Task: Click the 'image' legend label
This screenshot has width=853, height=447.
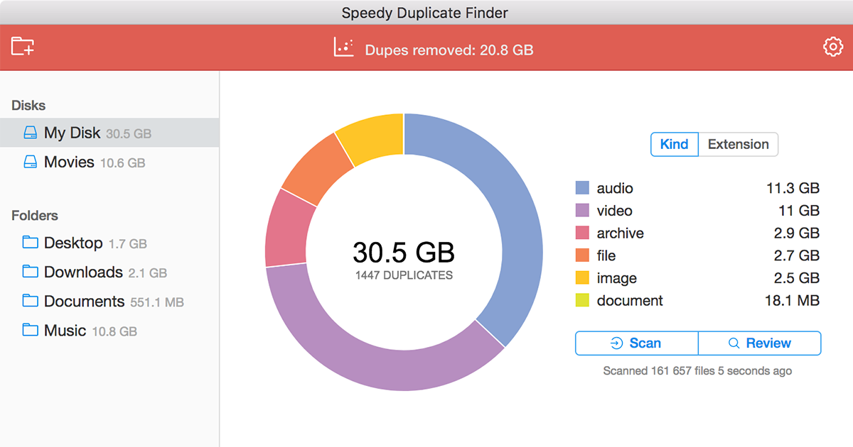Action: (617, 278)
